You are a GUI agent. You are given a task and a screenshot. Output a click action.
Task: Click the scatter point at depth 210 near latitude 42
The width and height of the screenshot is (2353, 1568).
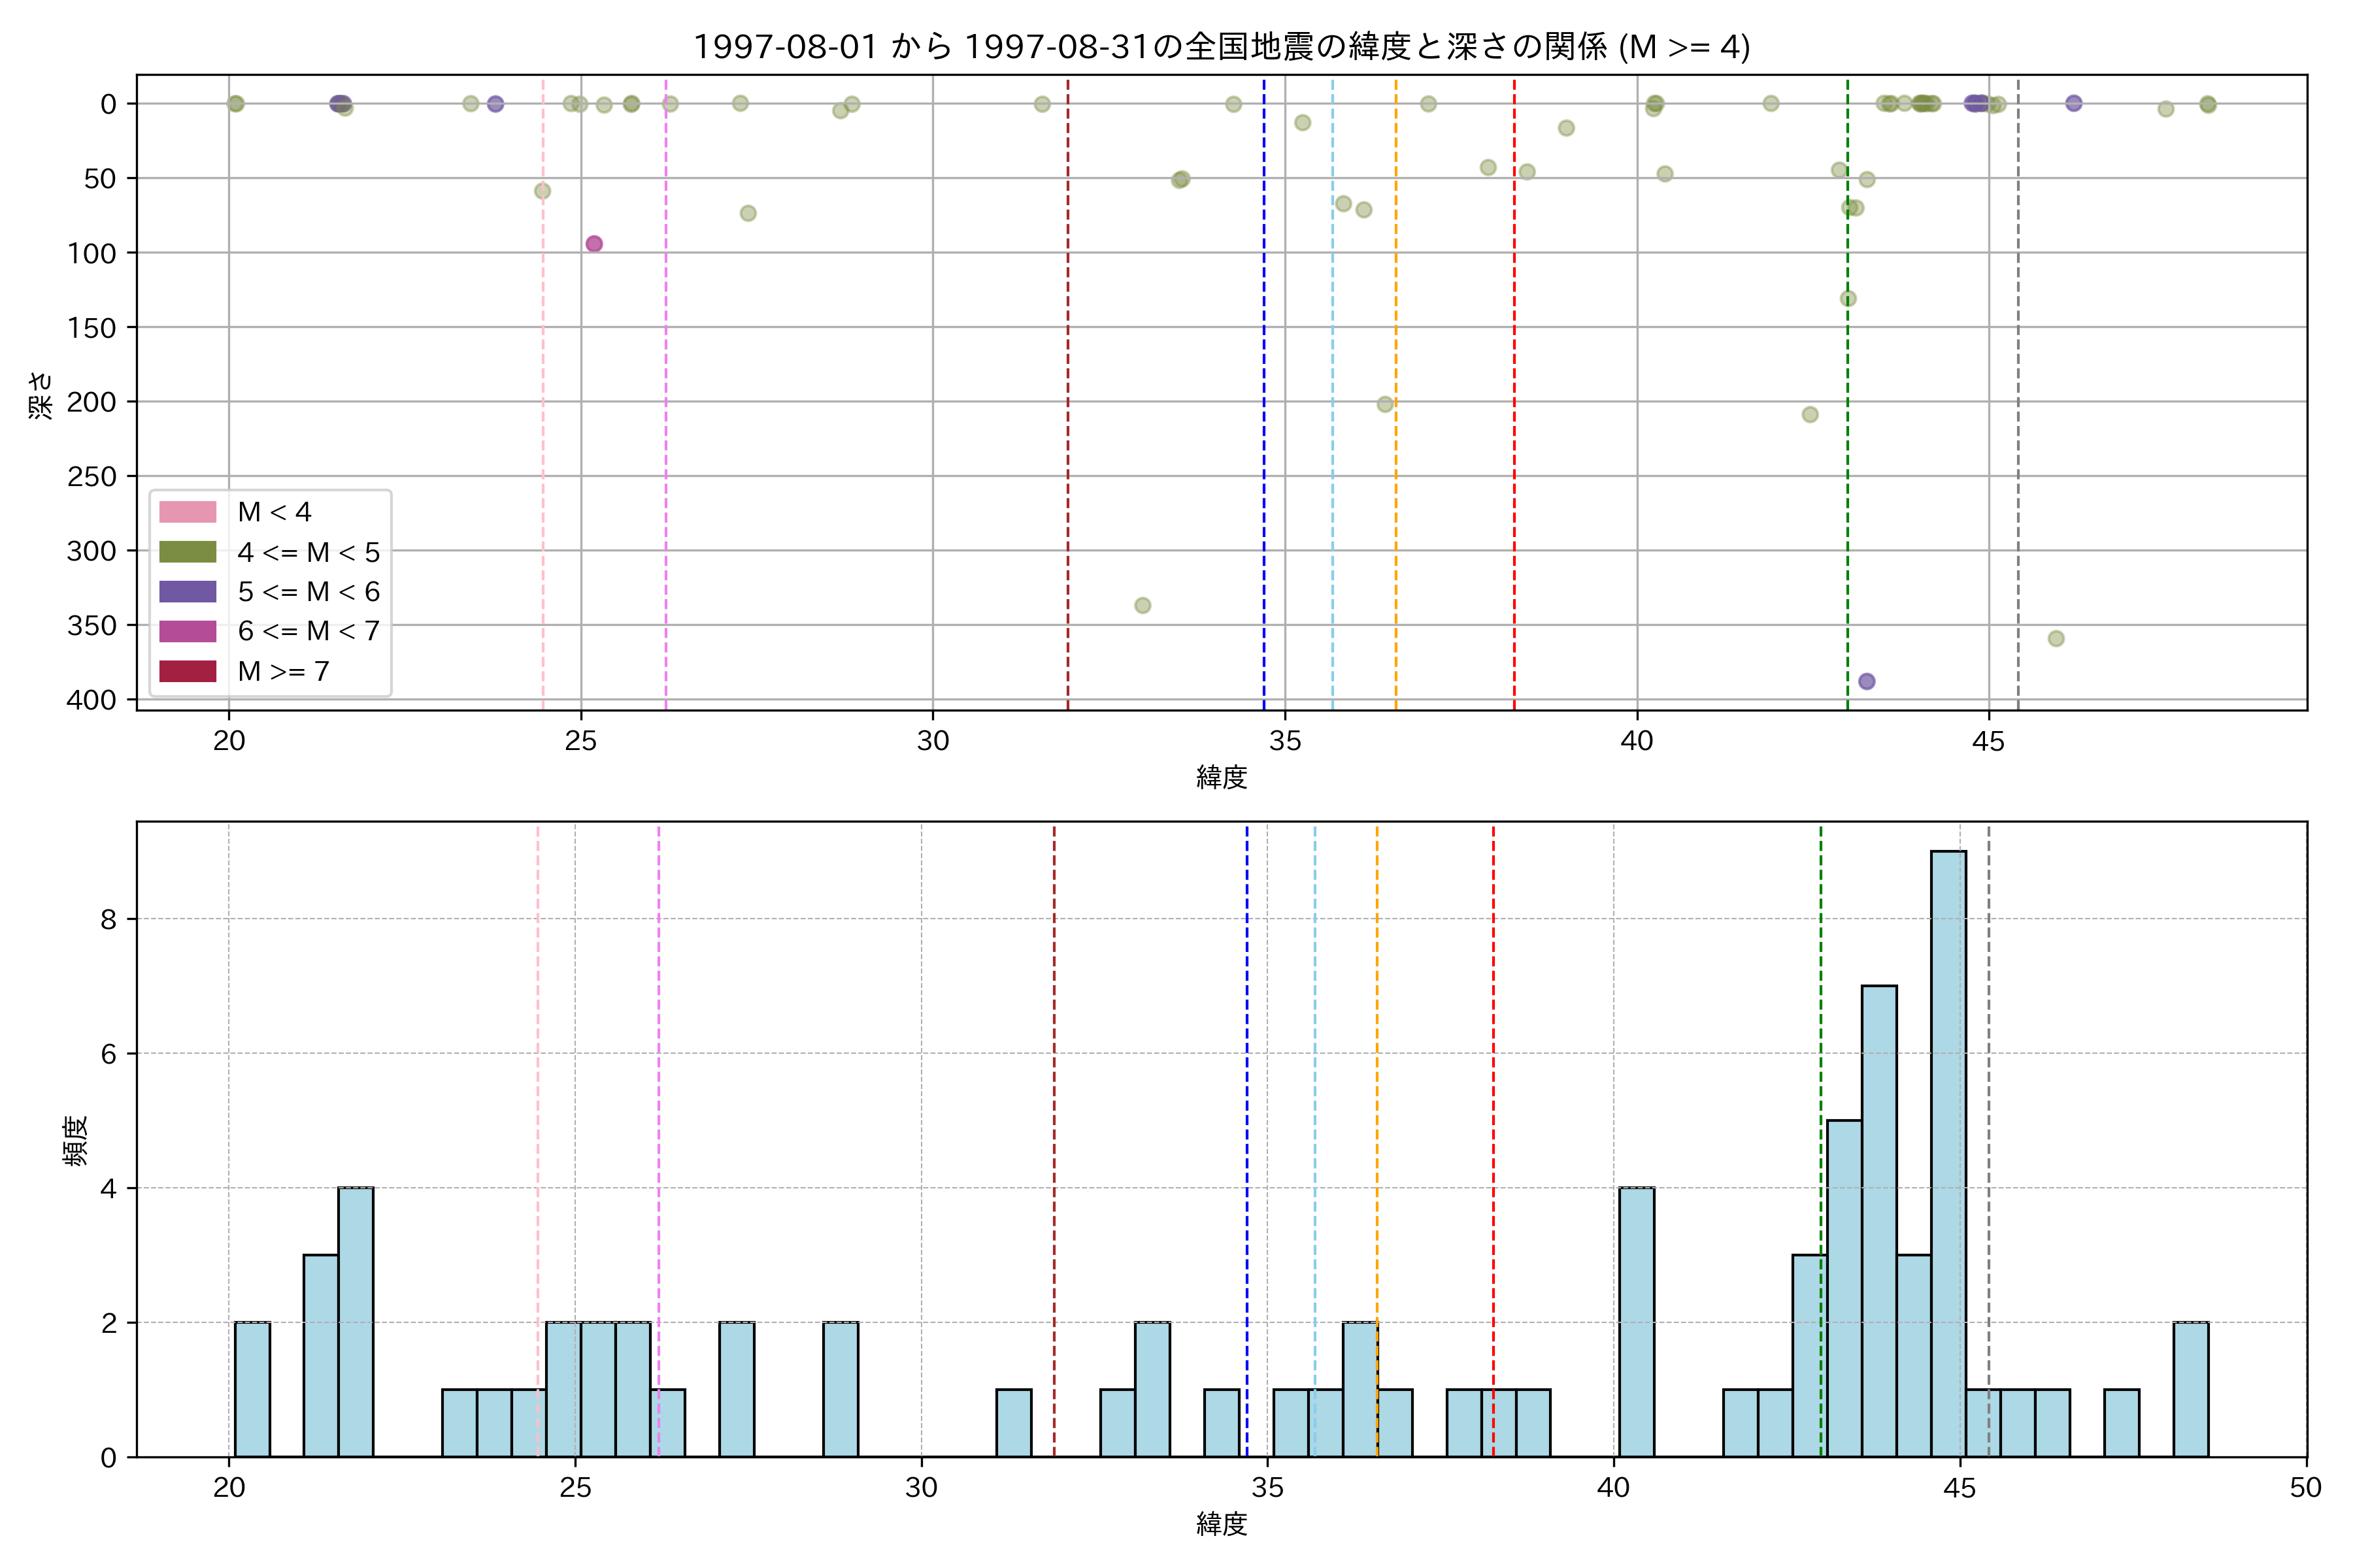pyautogui.click(x=1810, y=415)
